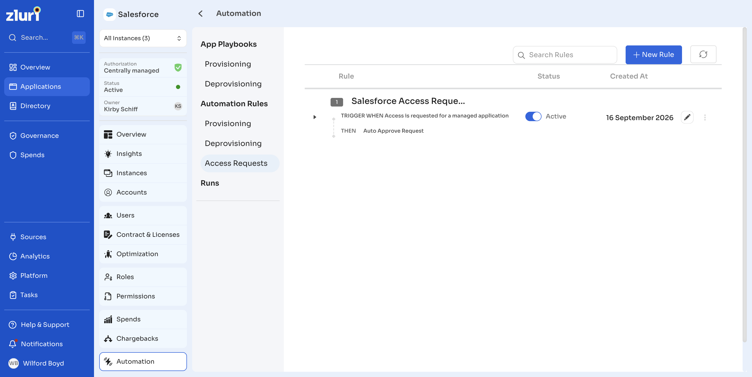Viewport: 752px width, 377px height.
Task: Toggle the Salesforce Access Request rule Active switch
Action: pyautogui.click(x=533, y=116)
